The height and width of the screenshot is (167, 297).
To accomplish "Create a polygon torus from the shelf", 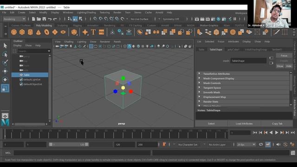I will [46, 32].
